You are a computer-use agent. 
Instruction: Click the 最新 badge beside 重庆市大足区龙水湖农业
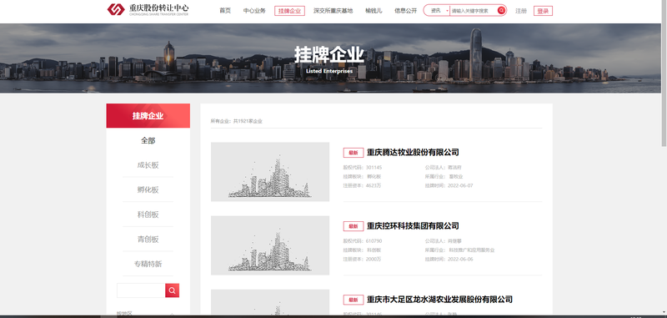354,300
